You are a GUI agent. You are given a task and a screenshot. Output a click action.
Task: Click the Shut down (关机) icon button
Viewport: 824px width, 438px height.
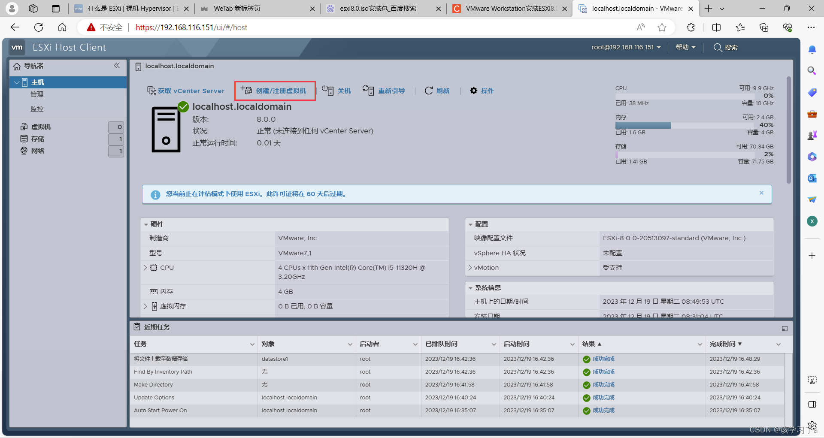336,91
